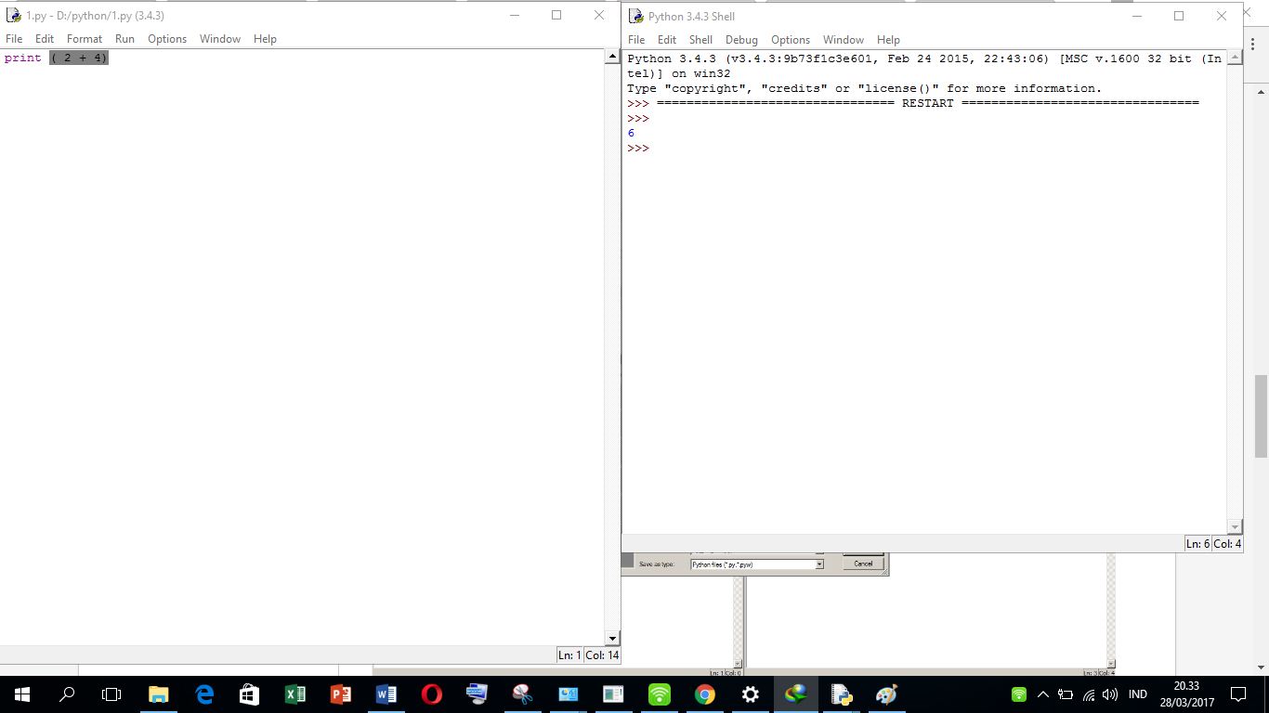Click the Ln: 6 indicator in Shell
Screen dimensions: 1269x713
pyautogui.click(x=1197, y=544)
